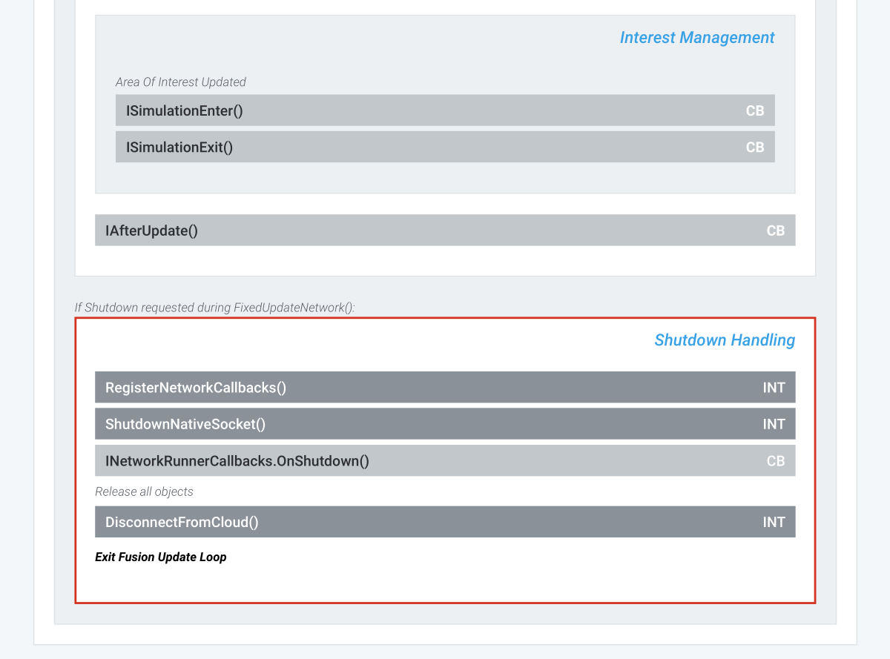The width and height of the screenshot is (890, 659).
Task: Click the CB badge on the OnShutdown row
Action: pyautogui.click(x=775, y=461)
